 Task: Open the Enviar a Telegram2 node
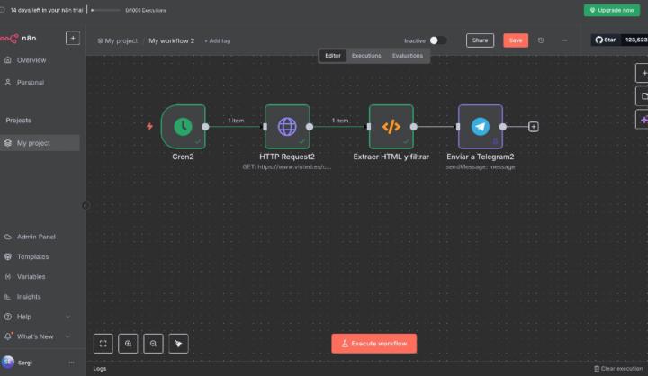(480, 127)
